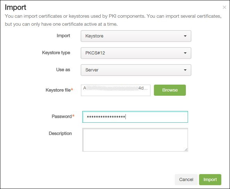Click the arrow beside PKCS#12
The height and width of the screenshot is (189, 230).
pos(185,53)
